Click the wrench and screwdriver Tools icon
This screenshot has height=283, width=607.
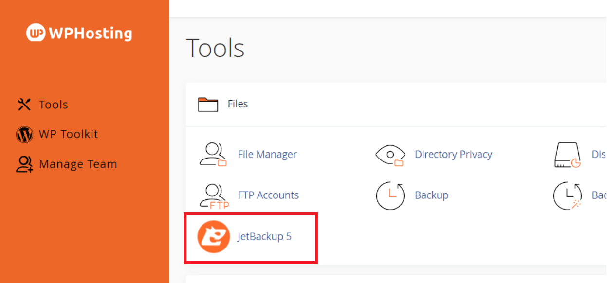pyautogui.click(x=24, y=105)
